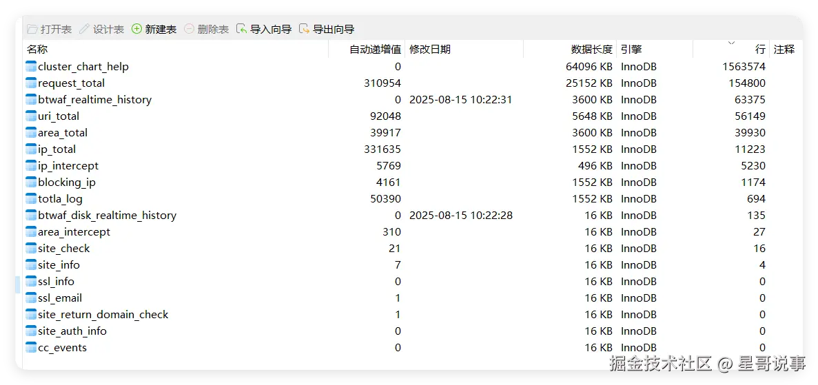Viewport: 818px width, 385px height.
Task: Select the ip_intercept table name
Action: click(68, 166)
